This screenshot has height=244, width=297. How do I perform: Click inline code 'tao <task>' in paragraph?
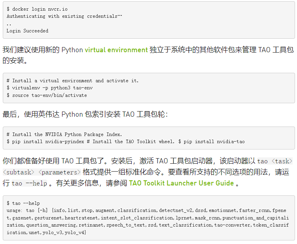click(275, 161)
